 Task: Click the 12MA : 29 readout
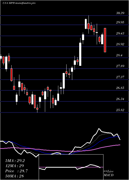[14, 166]
